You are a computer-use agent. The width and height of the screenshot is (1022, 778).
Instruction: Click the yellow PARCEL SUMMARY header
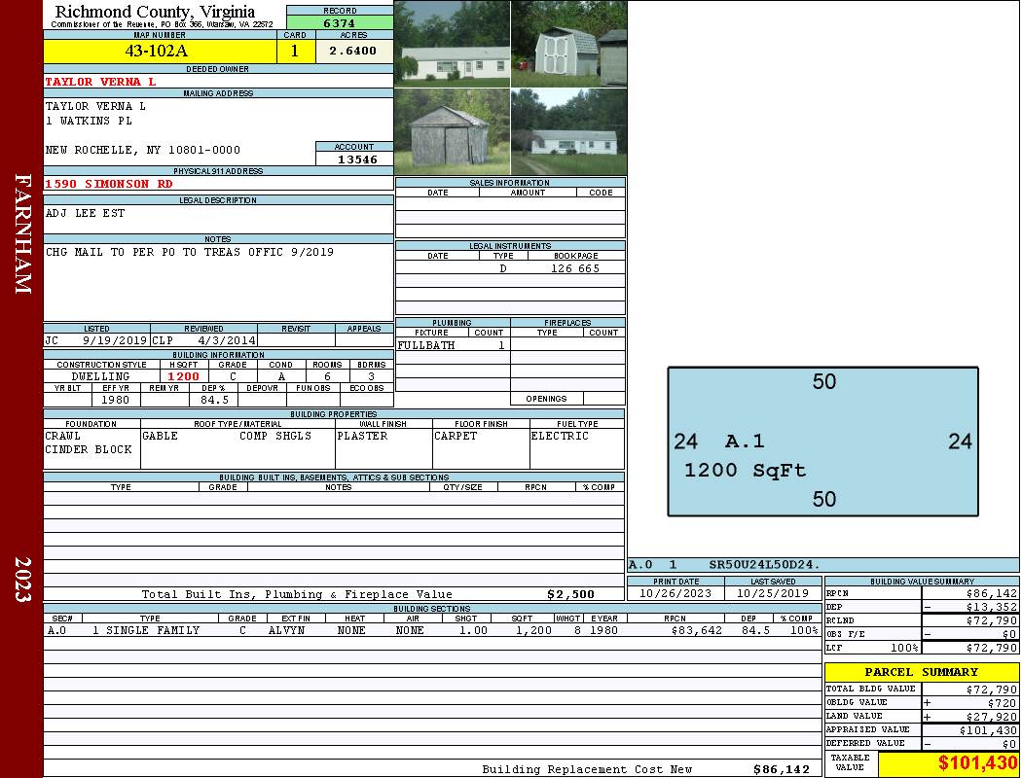point(921,672)
